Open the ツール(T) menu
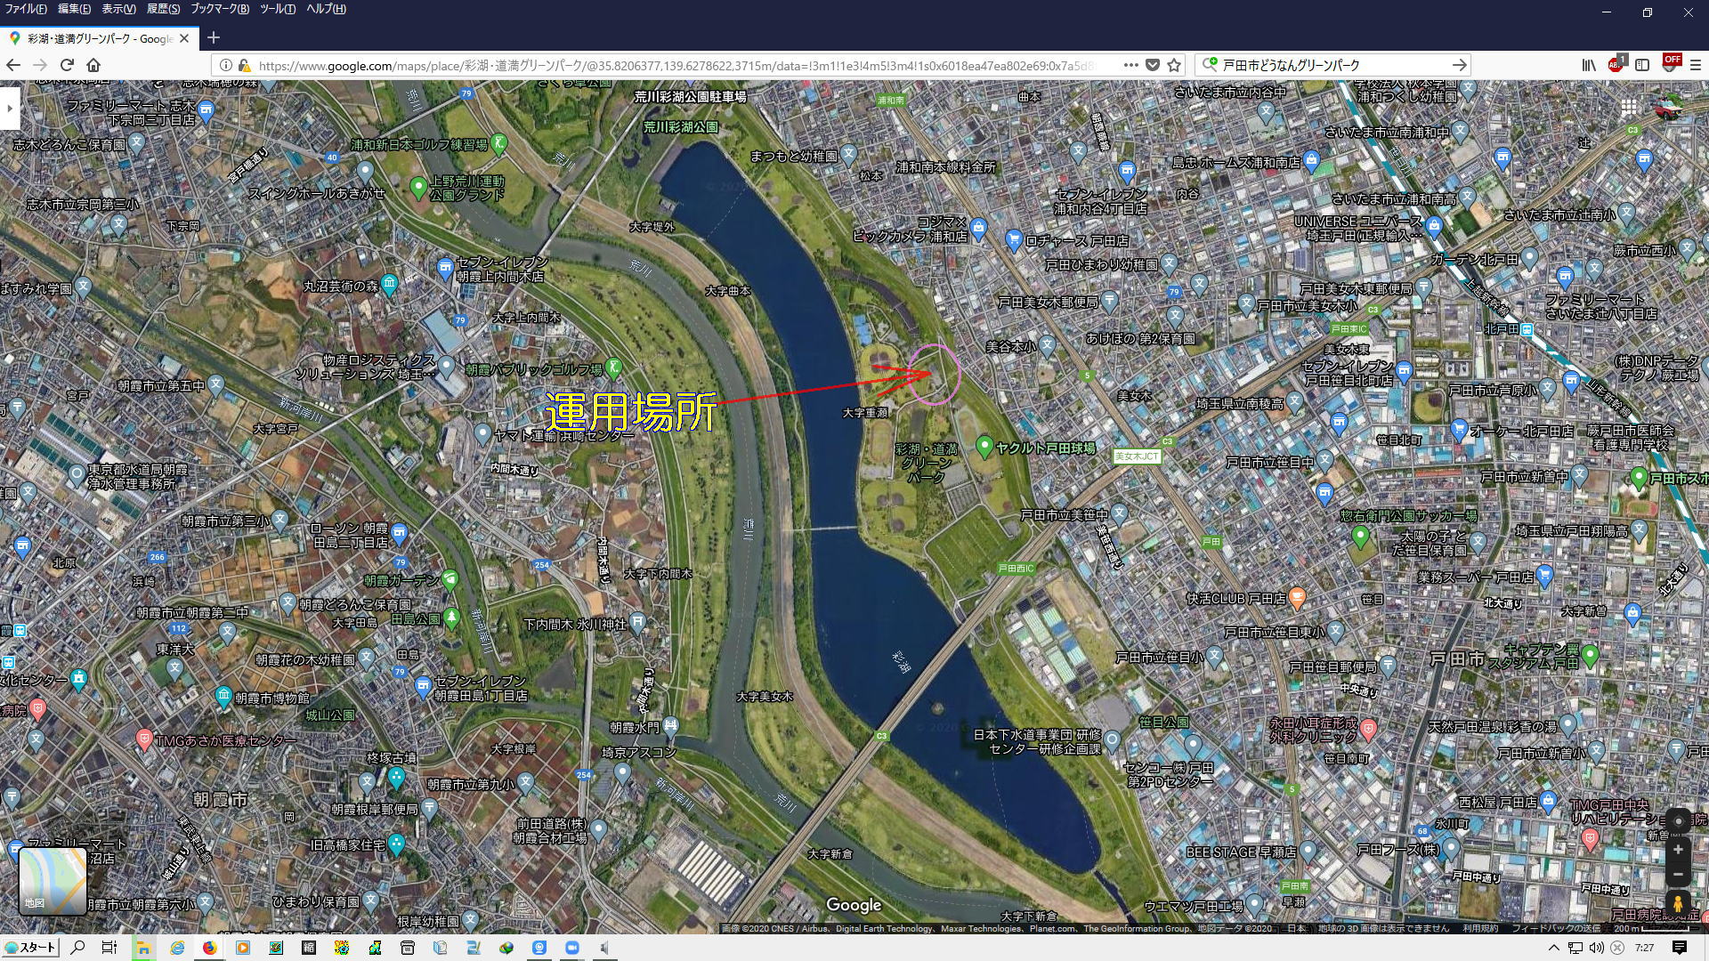Image resolution: width=1709 pixels, height=961 pixels. (278, 9)
